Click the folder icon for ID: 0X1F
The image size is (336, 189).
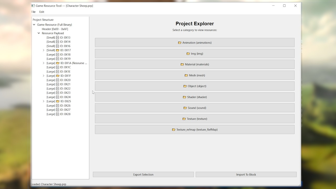pyautogui.click(x=58, y=76)
